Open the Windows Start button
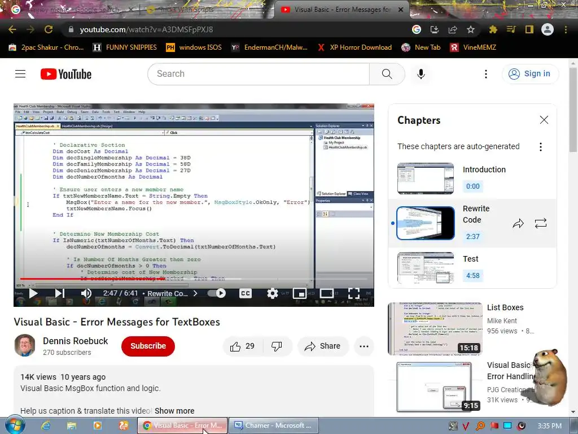Screen dimensions: 578x434 (x=14, y=426)
